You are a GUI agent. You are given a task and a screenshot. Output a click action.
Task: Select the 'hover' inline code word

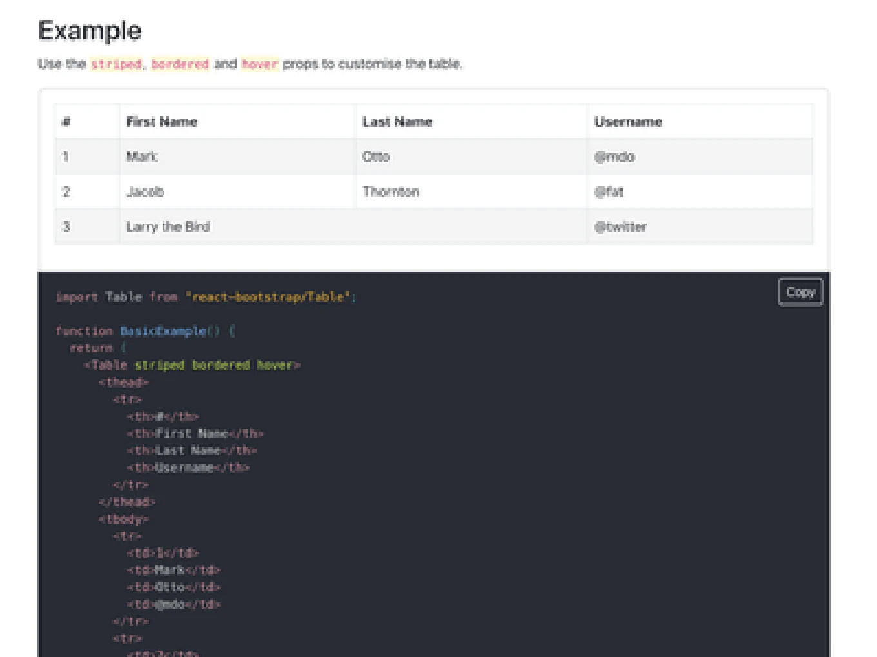pyautogui.click(x=259, y=64)
